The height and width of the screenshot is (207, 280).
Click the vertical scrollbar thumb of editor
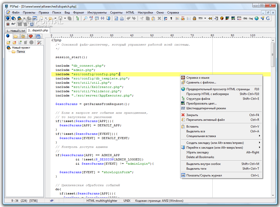[x=273, y=55]
